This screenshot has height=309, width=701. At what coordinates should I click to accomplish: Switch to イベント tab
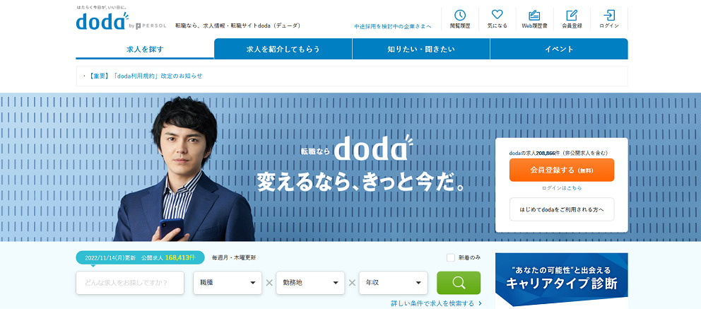click(559, 49)
